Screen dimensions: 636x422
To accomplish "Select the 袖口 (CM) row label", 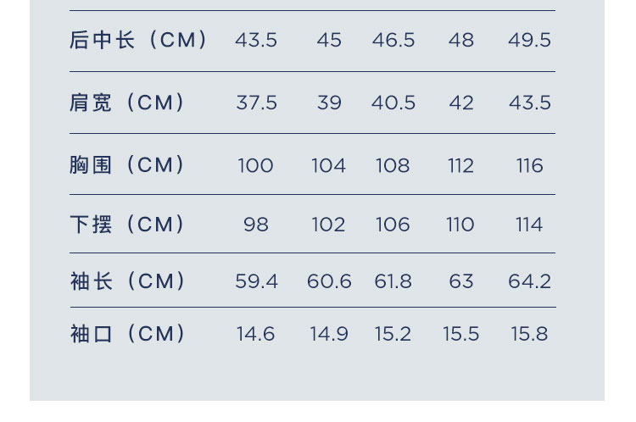I will click(x=127, y=334).
